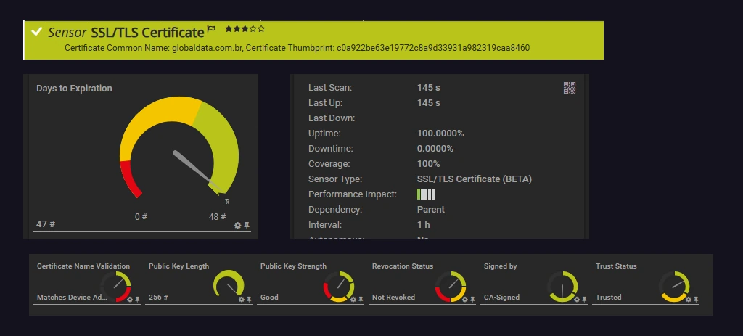743x336 pixels.
Task: Click the Certificate Name Validation channel label
Action: (x=83, y=266)
